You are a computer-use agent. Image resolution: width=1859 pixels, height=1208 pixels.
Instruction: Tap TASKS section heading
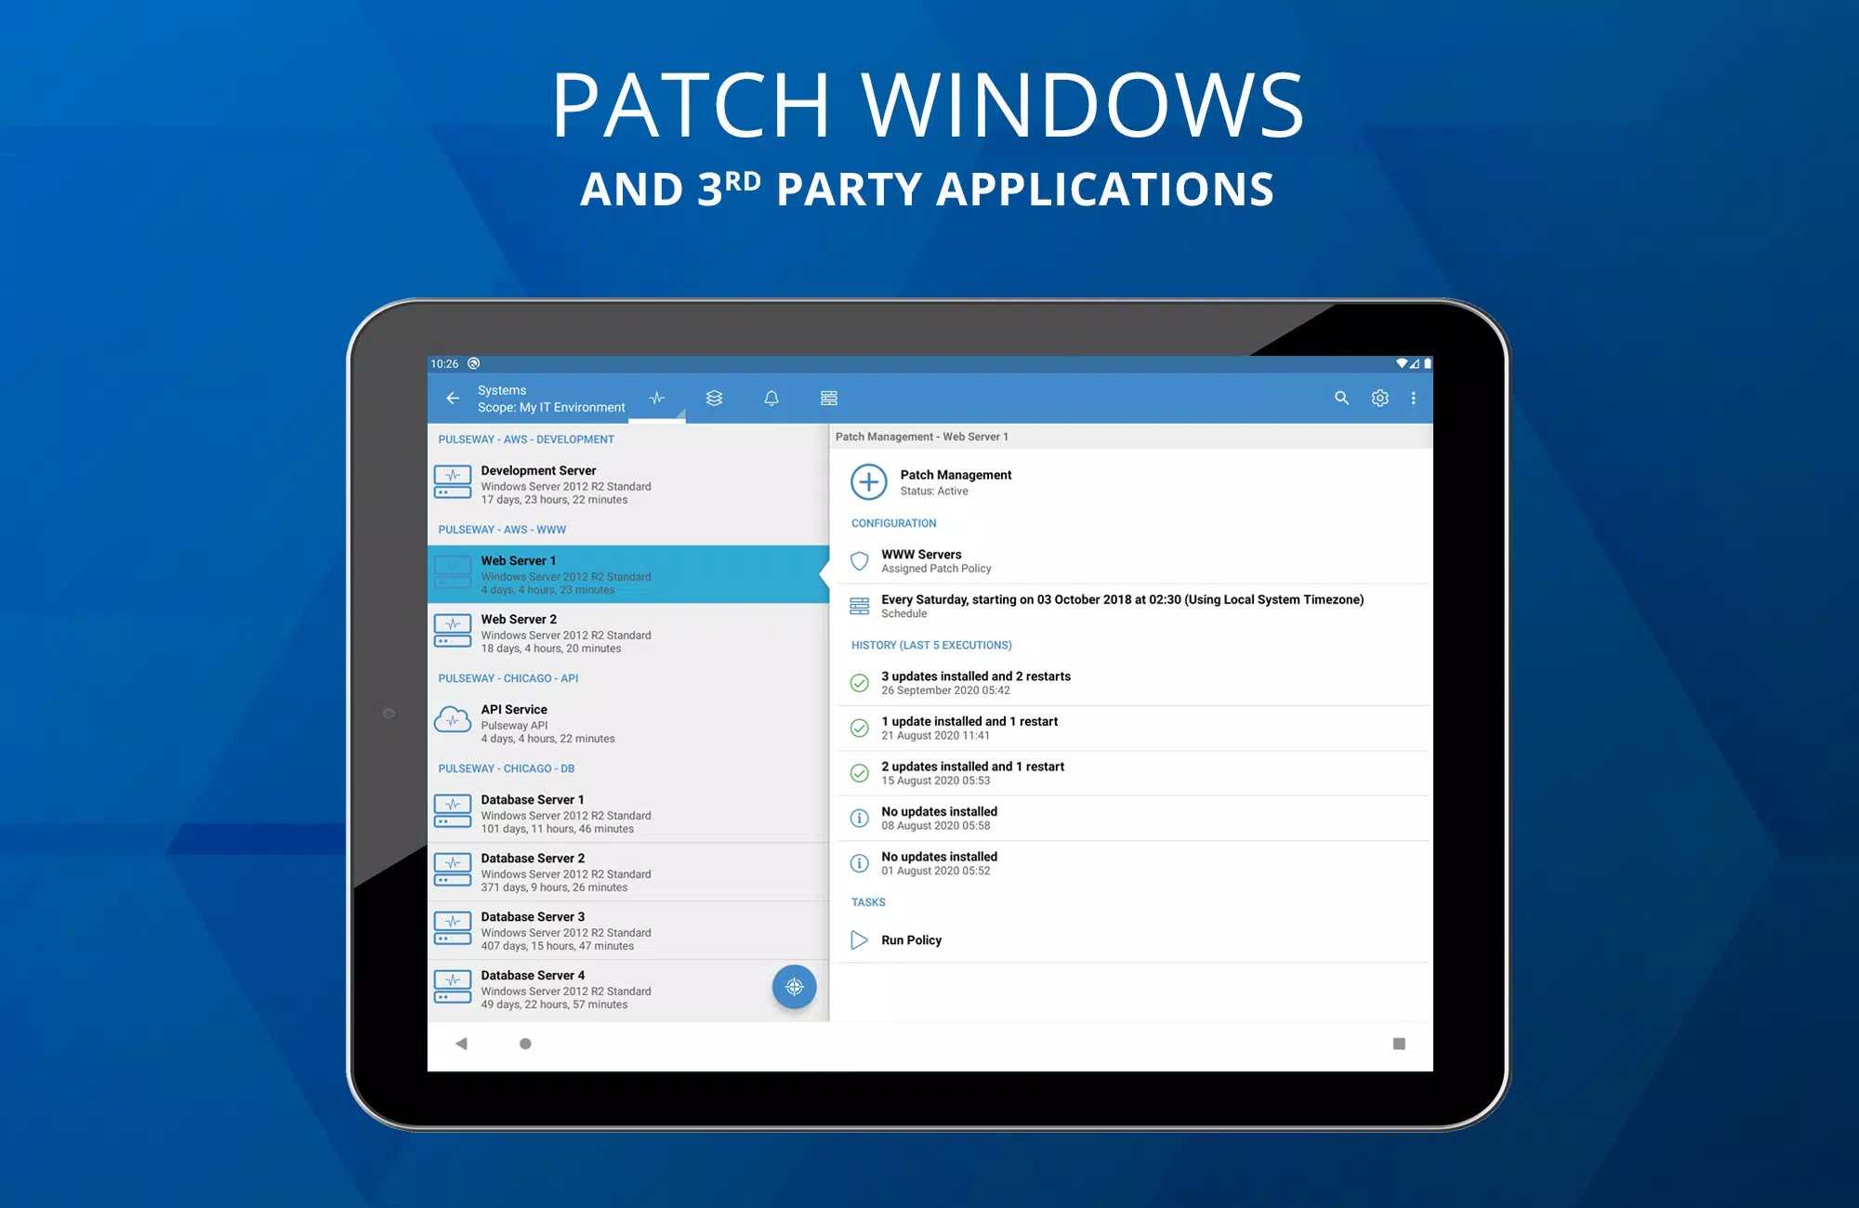(868, 902)
